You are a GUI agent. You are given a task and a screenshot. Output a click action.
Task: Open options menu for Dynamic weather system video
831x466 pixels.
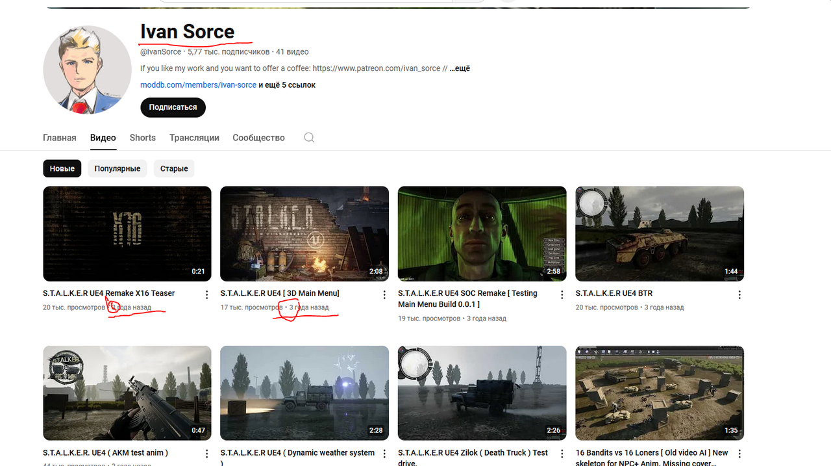[x=384, y=454]
